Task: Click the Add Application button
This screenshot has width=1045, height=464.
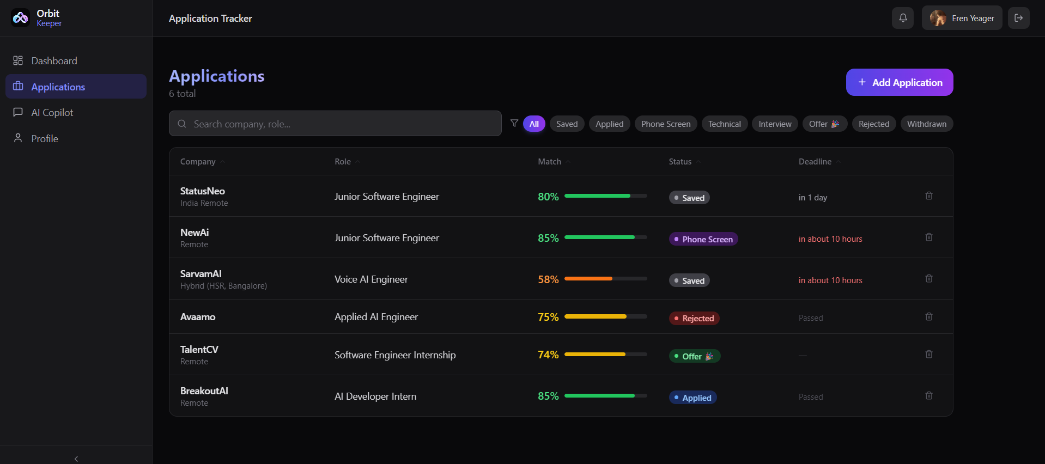Action: [900, 82]
